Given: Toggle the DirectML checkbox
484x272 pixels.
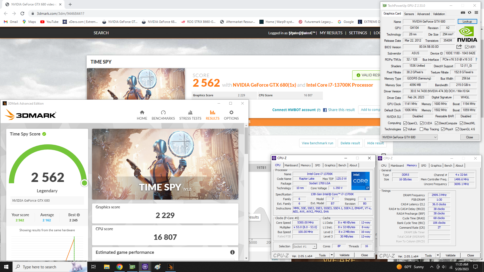Looking at the screenshot, I should [x=461, y=123].
